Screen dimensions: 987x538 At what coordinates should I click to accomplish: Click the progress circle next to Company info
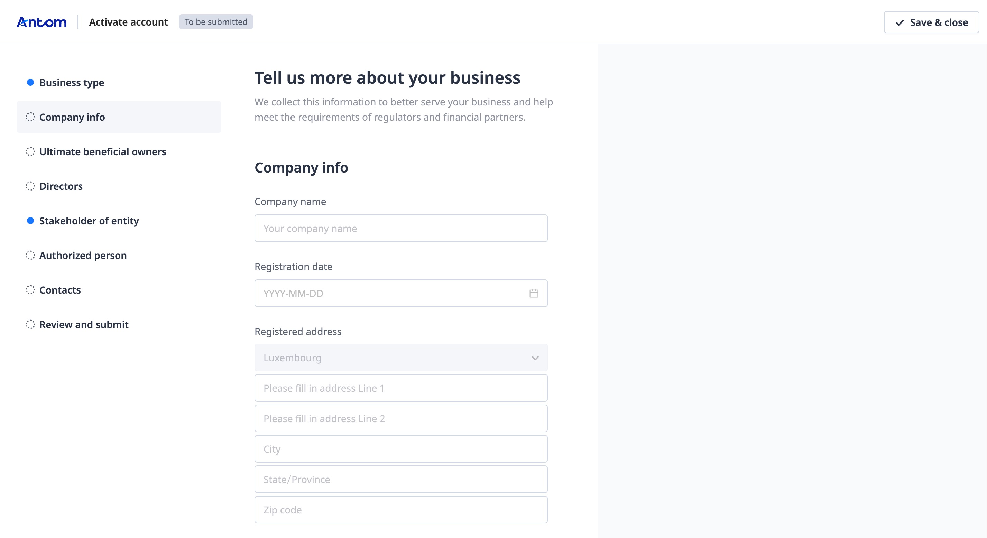tap(31, 117)
